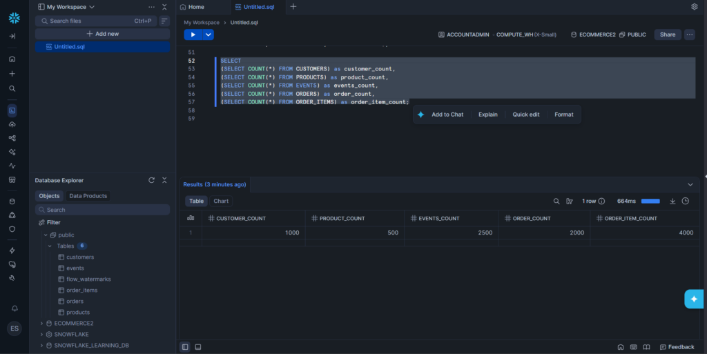Click the query duration progress bar

click(x=650, y=201)
